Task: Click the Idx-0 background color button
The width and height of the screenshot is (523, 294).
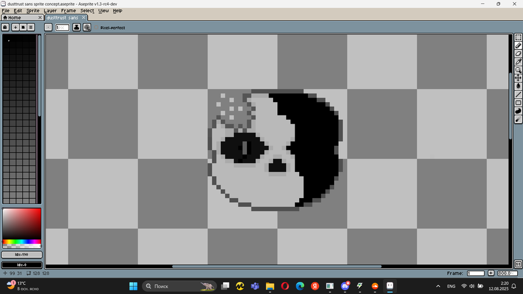Action: 22,265
